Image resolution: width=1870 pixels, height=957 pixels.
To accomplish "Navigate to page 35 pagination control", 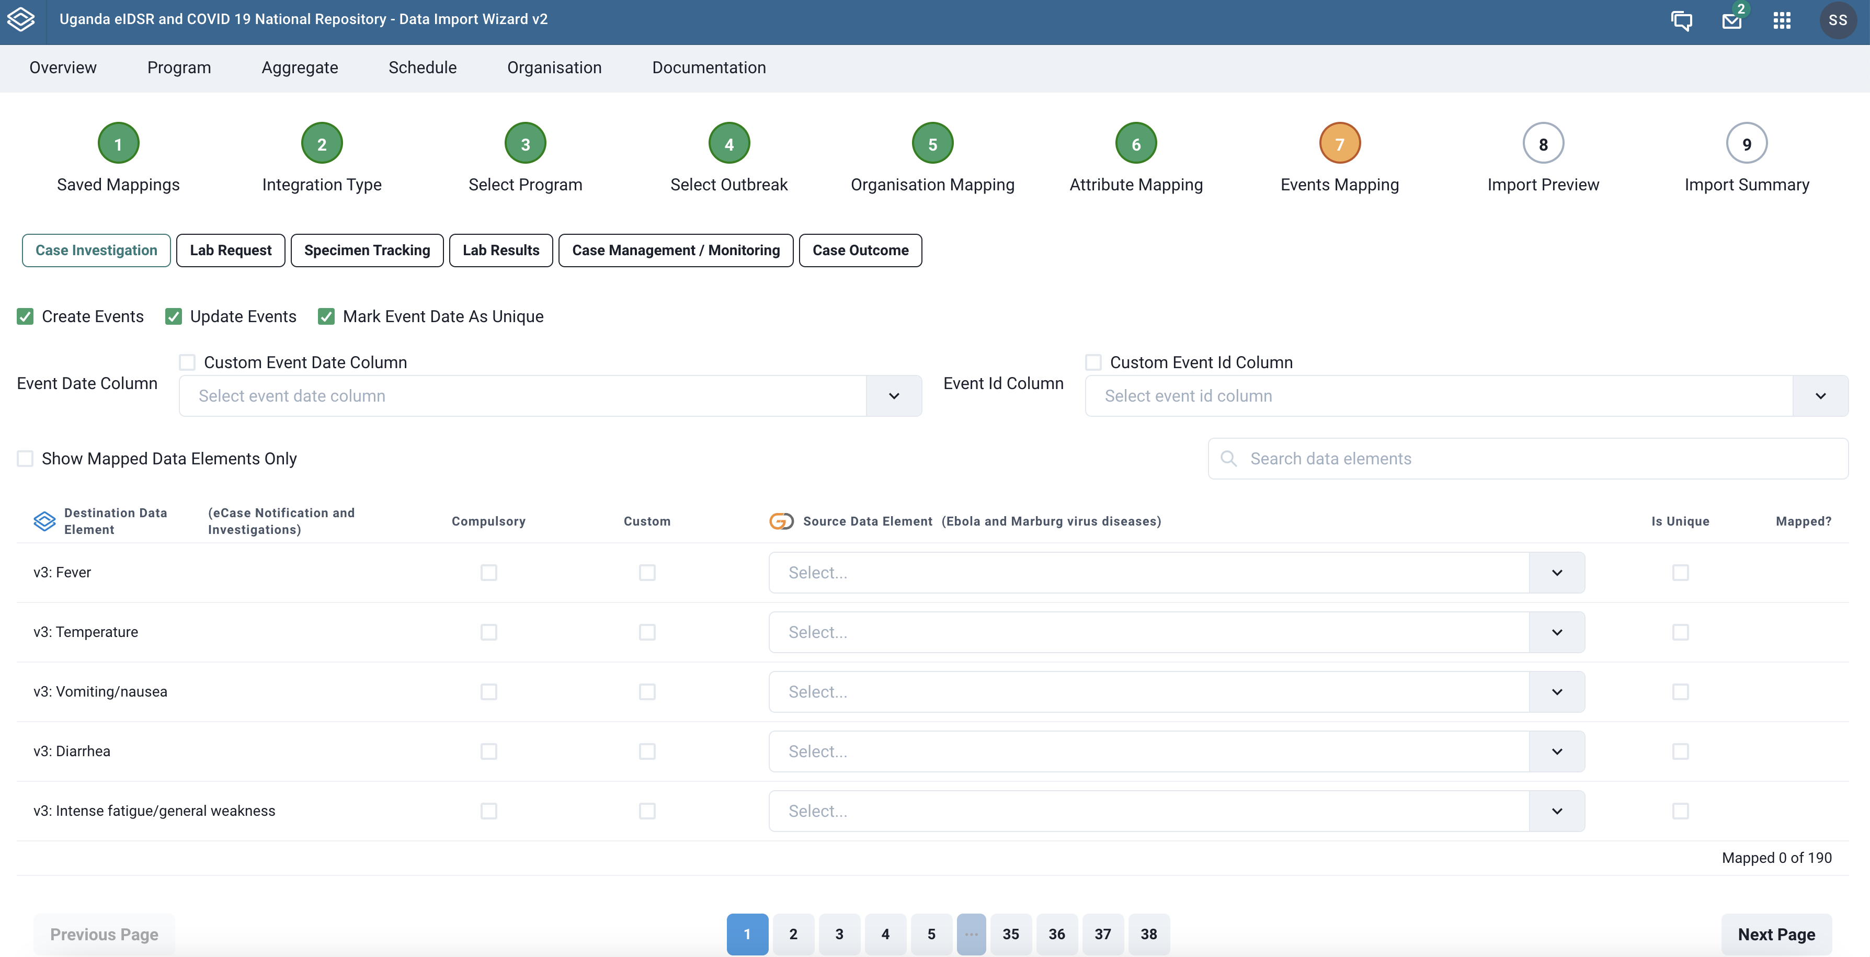I will 1009,932.
